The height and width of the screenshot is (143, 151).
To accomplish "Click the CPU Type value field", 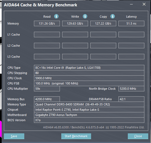I will pyautogui.click(x=89, y=68).
